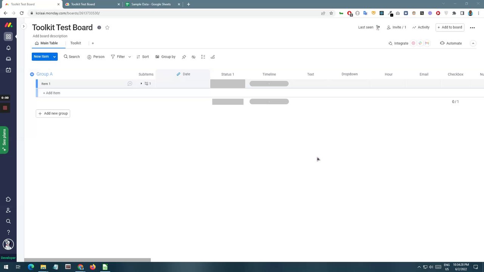Image resolution: width=484 pixels, height=272 pixels.
Task: Filter by Person button
Action: pos(96,57)
